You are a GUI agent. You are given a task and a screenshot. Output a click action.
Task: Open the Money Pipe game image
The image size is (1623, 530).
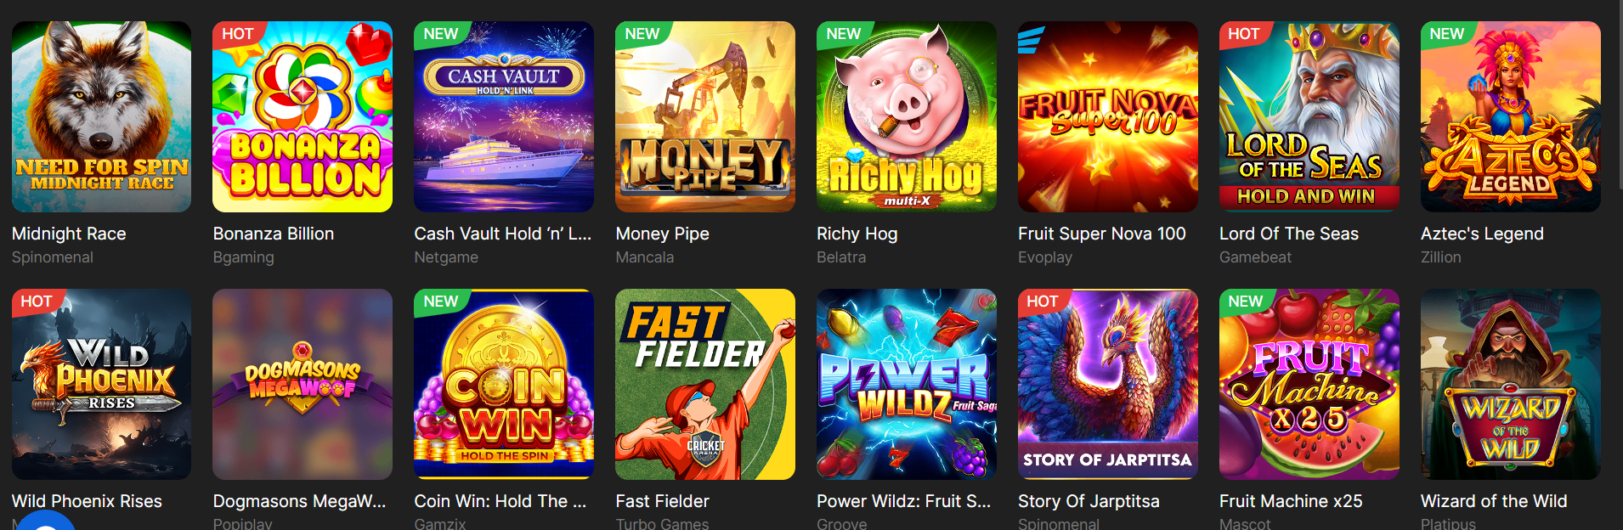(x=705, y=116)
